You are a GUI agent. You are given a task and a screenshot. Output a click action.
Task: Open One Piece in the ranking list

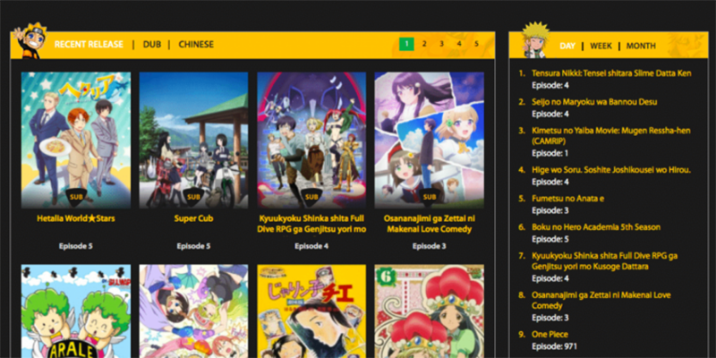(x=553, y=334)
